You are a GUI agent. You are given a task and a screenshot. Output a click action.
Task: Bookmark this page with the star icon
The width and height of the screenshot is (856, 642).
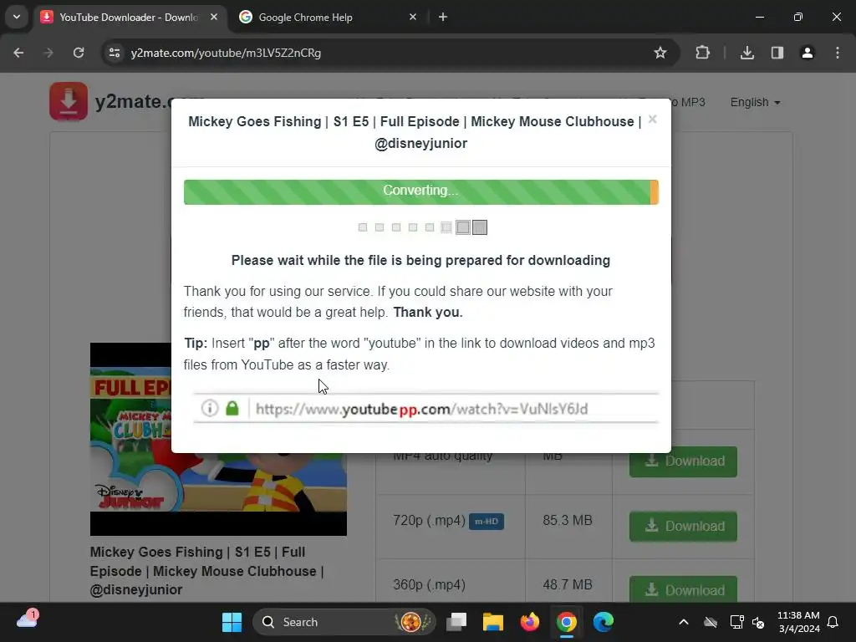click(x=660, y=53)
